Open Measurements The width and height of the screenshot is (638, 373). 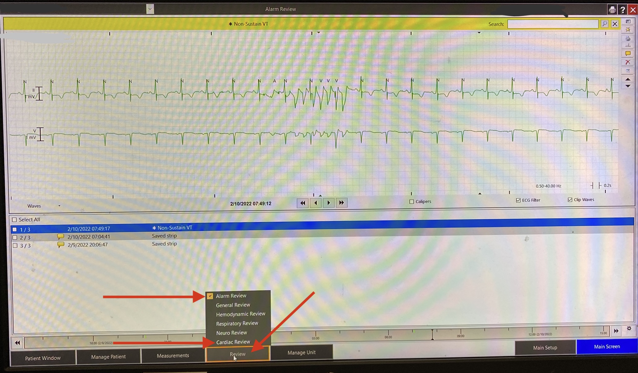(x=173, y=356)
